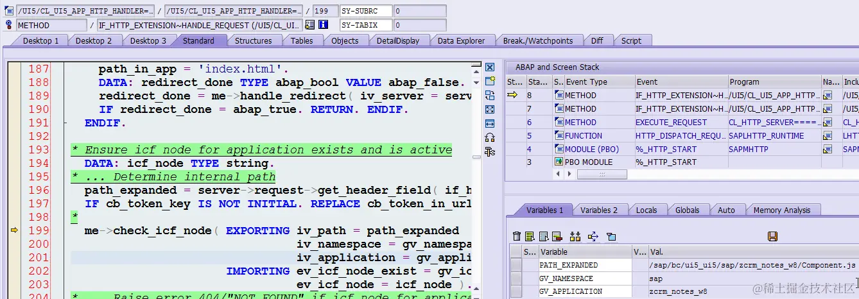The image size is (859, 299).
Task: Switch to Desktop 1 tab
Action: [x=41, y=41]
